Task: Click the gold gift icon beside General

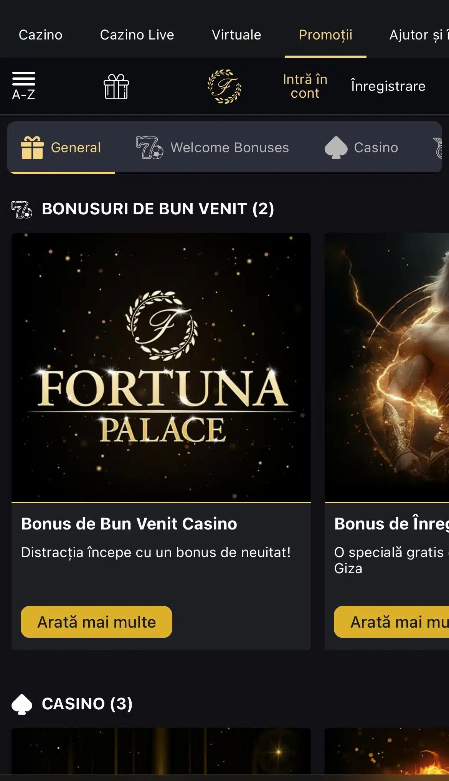Action: coord(32,148)
